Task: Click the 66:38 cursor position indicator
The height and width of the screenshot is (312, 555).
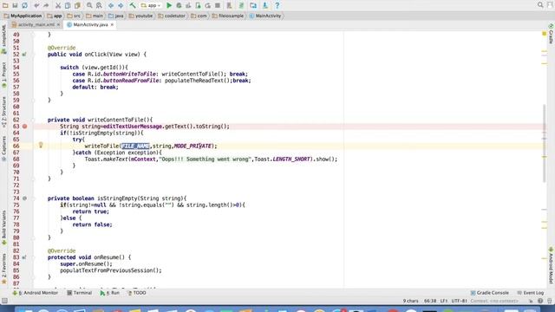Action: coord(430,301)
